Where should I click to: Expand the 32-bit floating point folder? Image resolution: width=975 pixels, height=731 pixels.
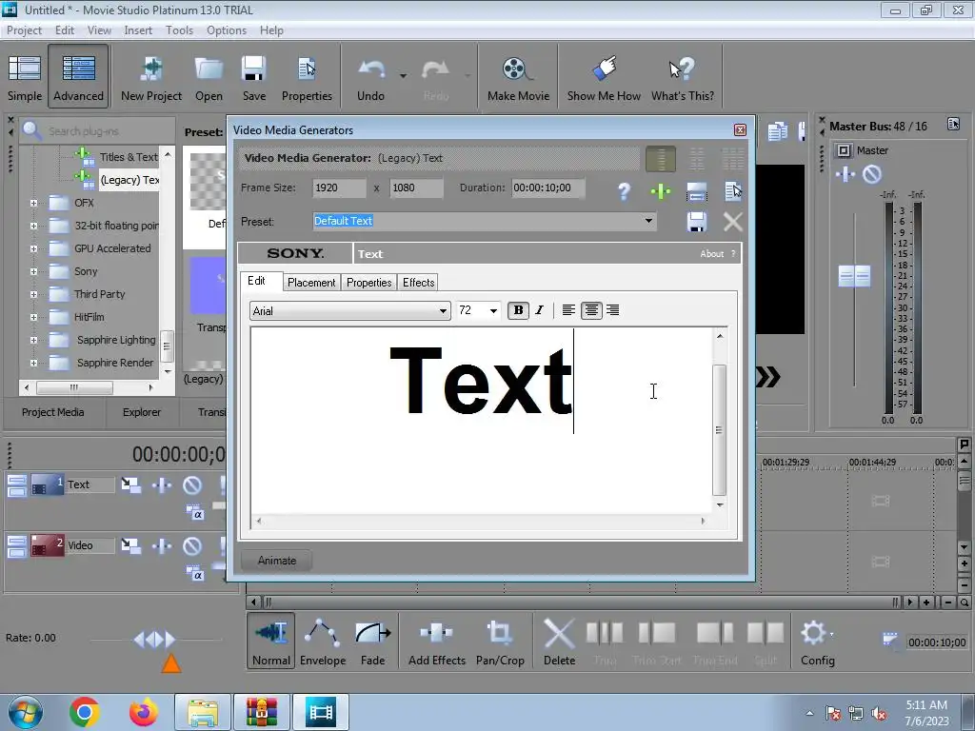33,226
